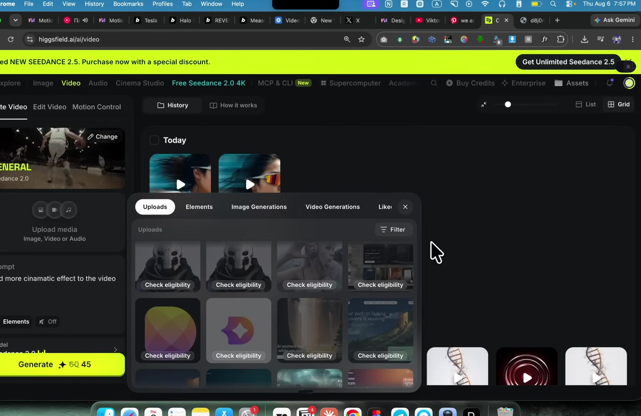The height and width of the screenshot is (416, 641).
Task: Reload the page in Chrome
Action: [11, 39]
